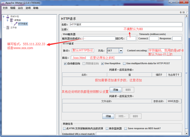The image size is (190, 137).
Task: Open the 运行 menu
Action: click(20, 8)
